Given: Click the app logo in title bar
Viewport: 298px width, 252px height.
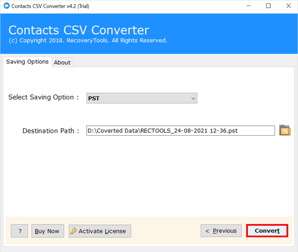Looking at the screenshot, I should (6, 6).
